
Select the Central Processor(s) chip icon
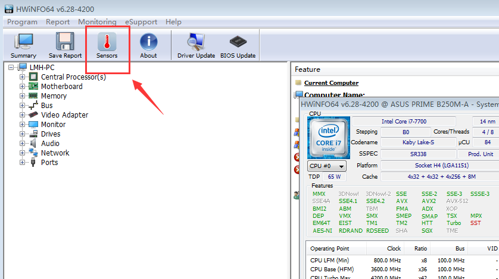point(33,77)
